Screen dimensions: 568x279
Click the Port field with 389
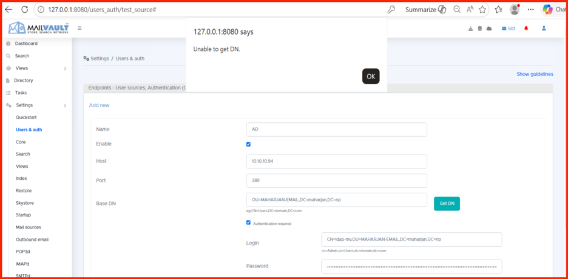[337, 181]
